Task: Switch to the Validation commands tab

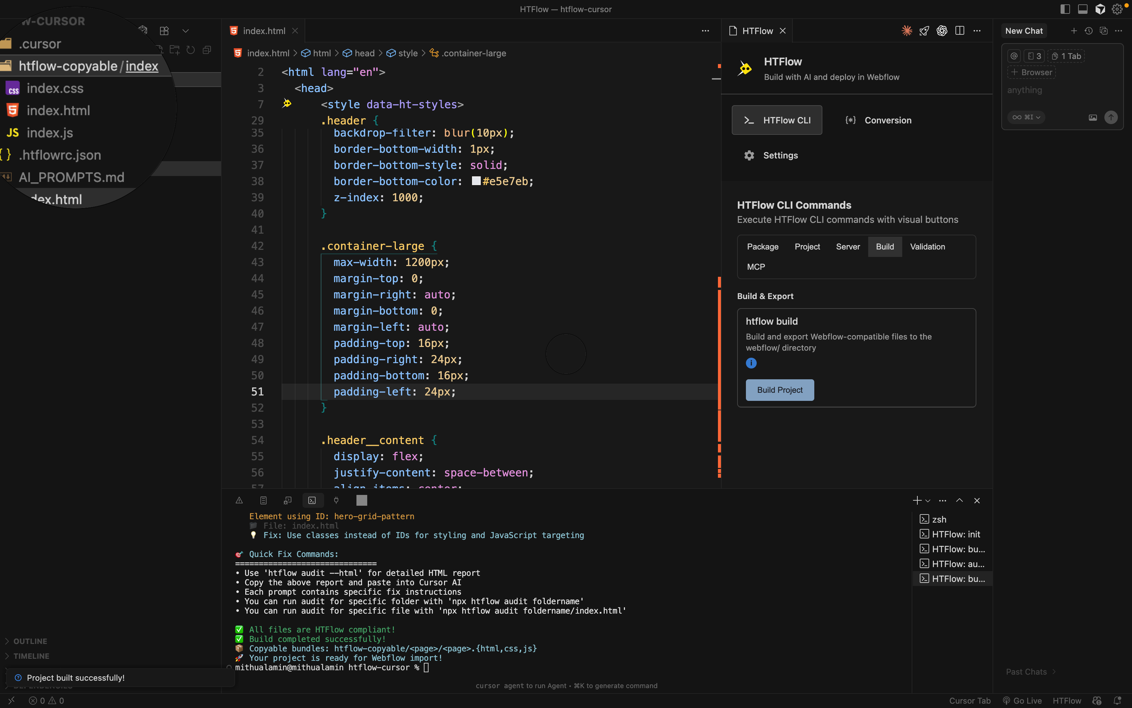Action: click(927, 247)
